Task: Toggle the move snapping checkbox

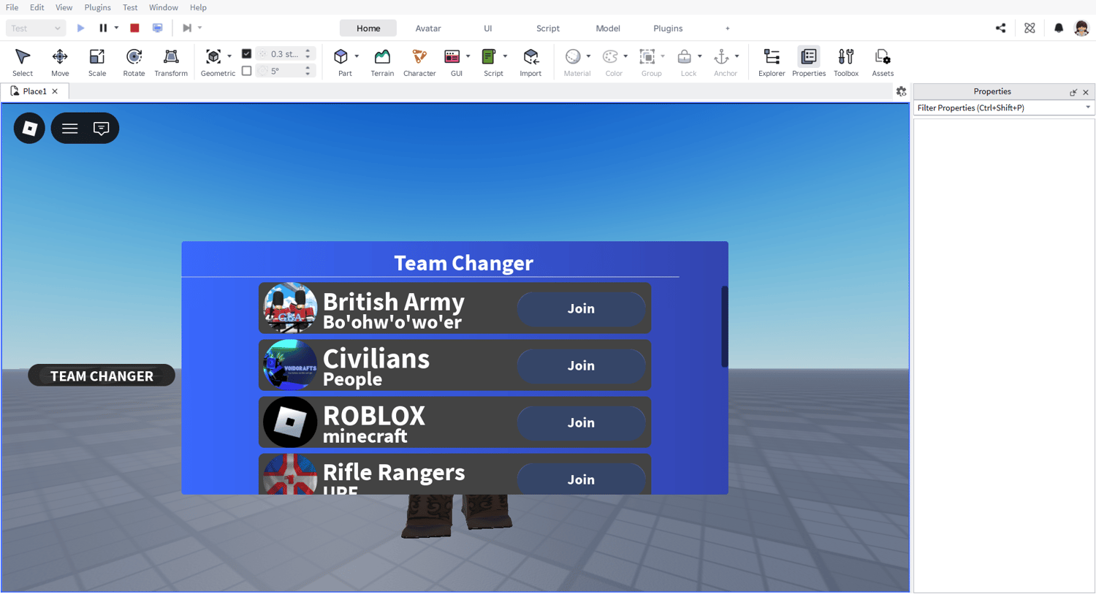Action: click(x=246, y=54)
